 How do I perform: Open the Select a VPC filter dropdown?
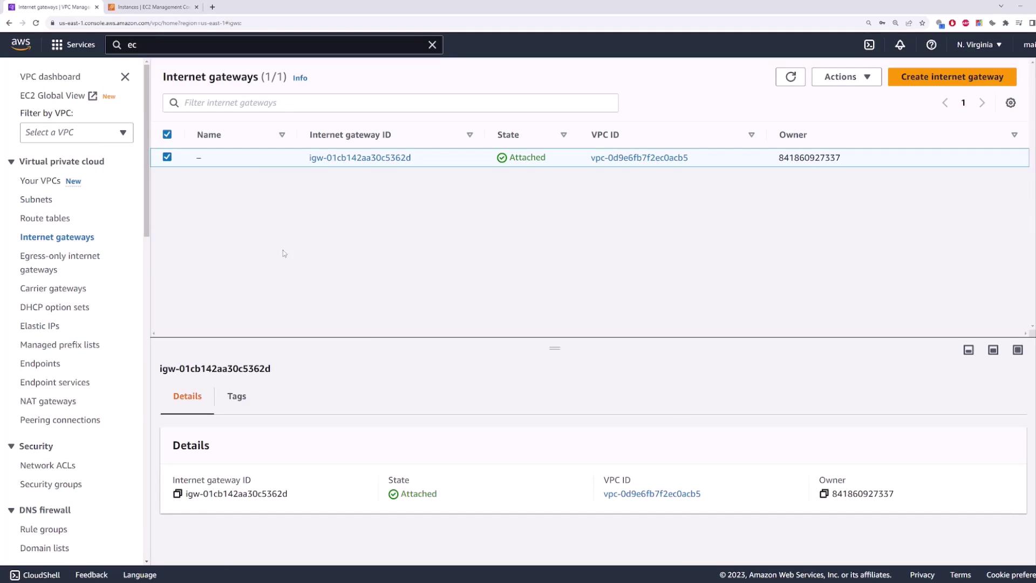[x=77, y=133]
